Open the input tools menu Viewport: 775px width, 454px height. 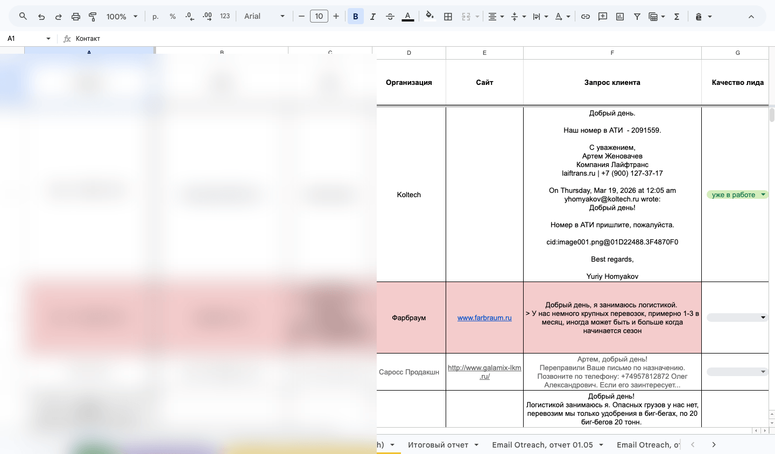(703, 17)
